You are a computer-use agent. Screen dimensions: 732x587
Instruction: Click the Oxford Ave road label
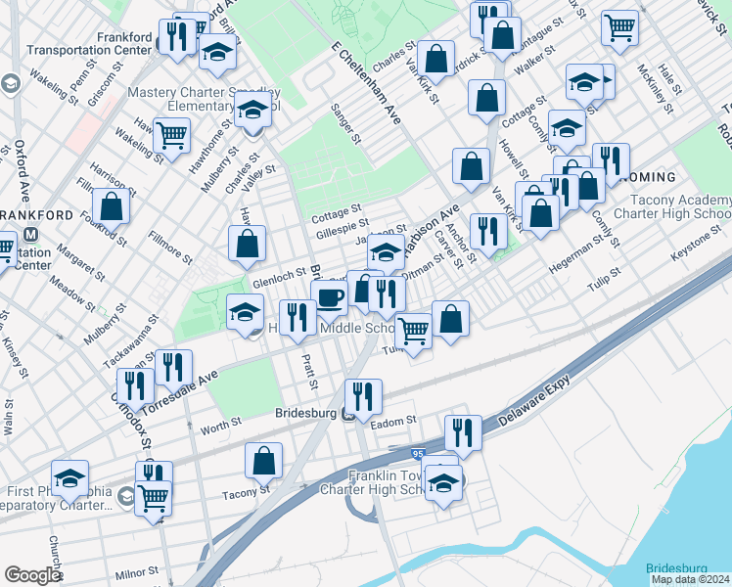[x=21, y=170]
